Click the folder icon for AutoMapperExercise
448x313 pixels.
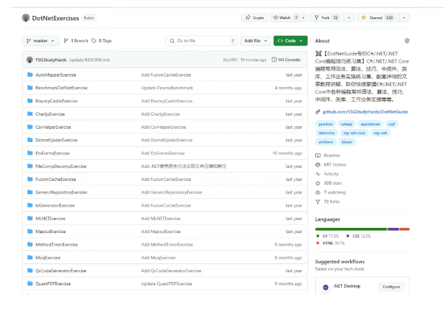coord(30,75)
